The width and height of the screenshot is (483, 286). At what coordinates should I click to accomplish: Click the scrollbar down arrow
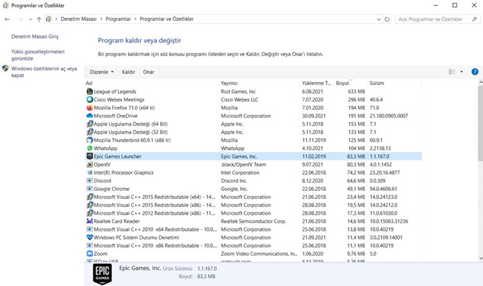[x=481, y=259]
